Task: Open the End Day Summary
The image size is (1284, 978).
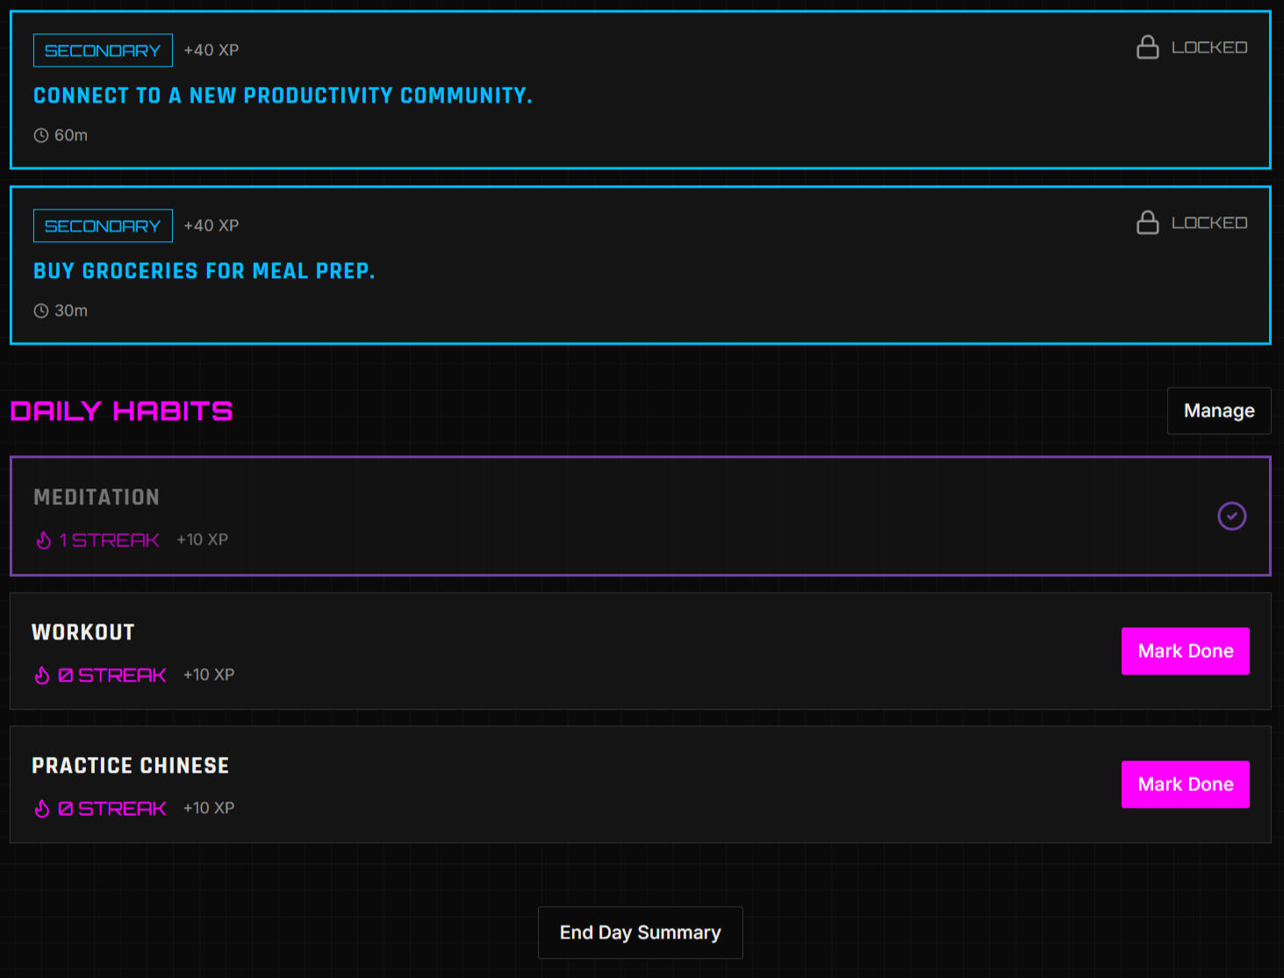Action: point(640,932)
